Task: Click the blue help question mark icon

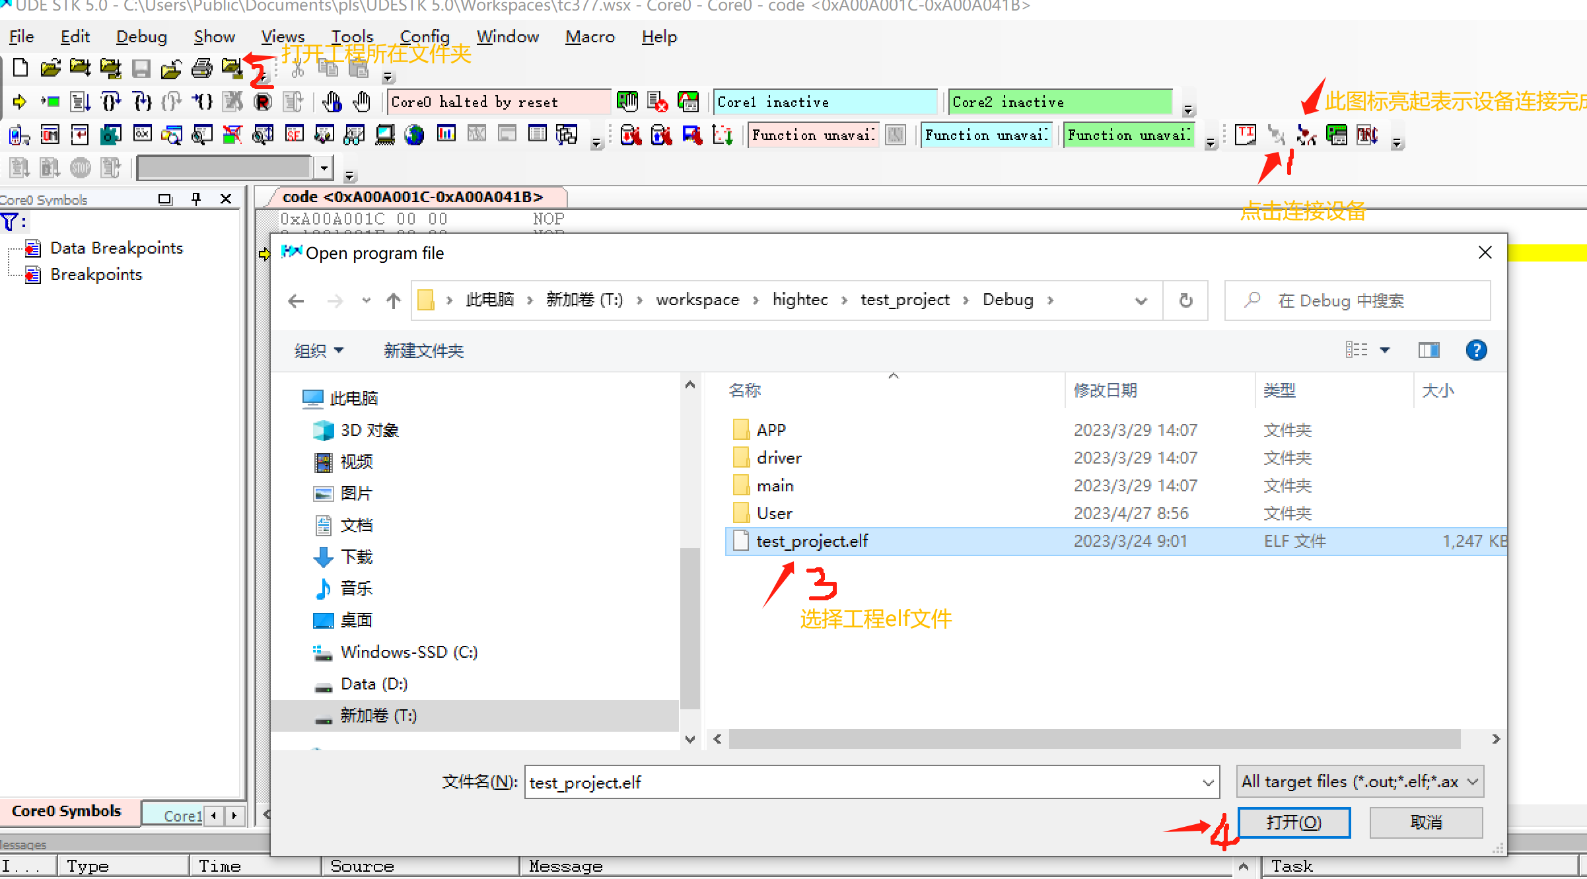Action: 1476,350
